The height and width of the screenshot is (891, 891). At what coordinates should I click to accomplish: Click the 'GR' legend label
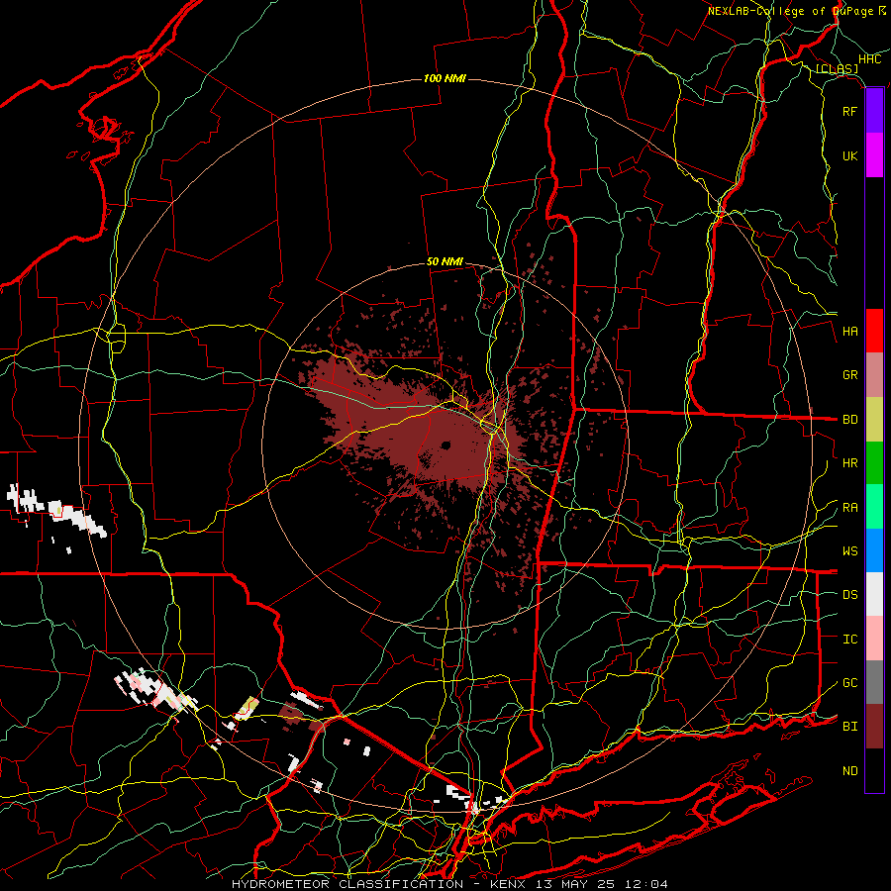(x=849, y=375)
